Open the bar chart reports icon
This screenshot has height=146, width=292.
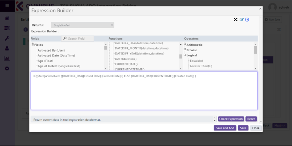(x=7, y=58)
